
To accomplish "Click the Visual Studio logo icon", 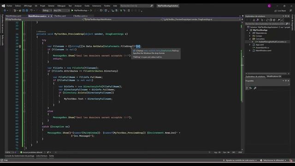I will click(3, 6).
